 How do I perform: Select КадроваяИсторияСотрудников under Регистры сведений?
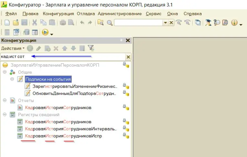click(58, 122)
